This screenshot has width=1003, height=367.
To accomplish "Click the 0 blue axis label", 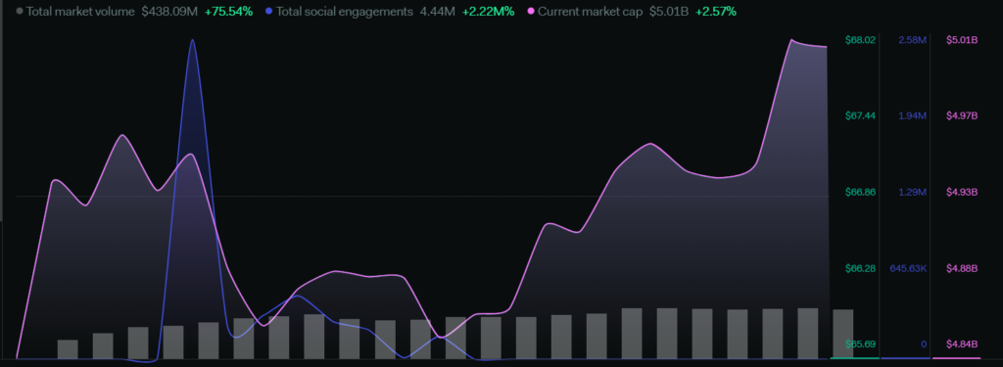I will (924, 344).
